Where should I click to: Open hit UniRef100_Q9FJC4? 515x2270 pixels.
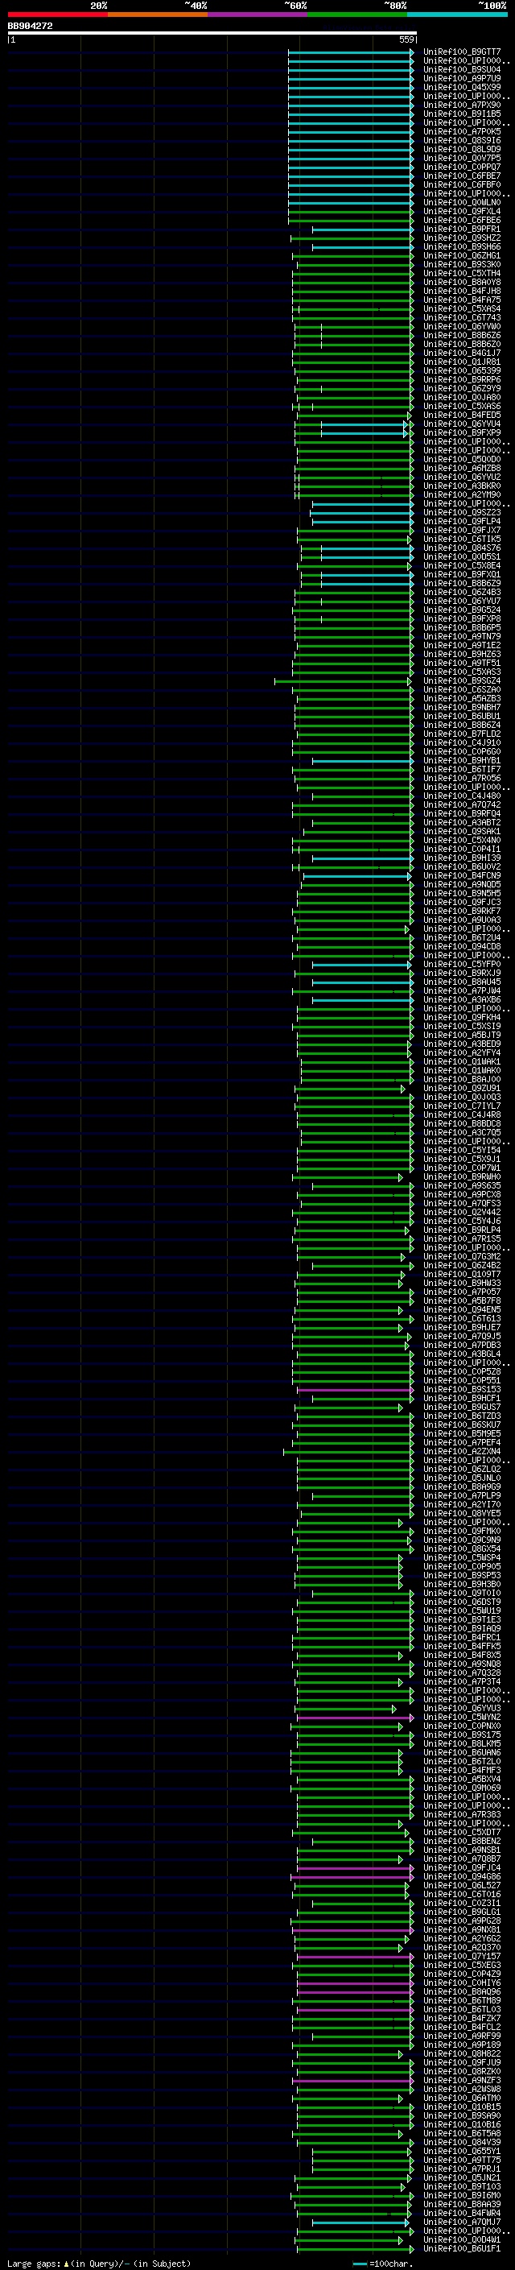point(461,1868)
